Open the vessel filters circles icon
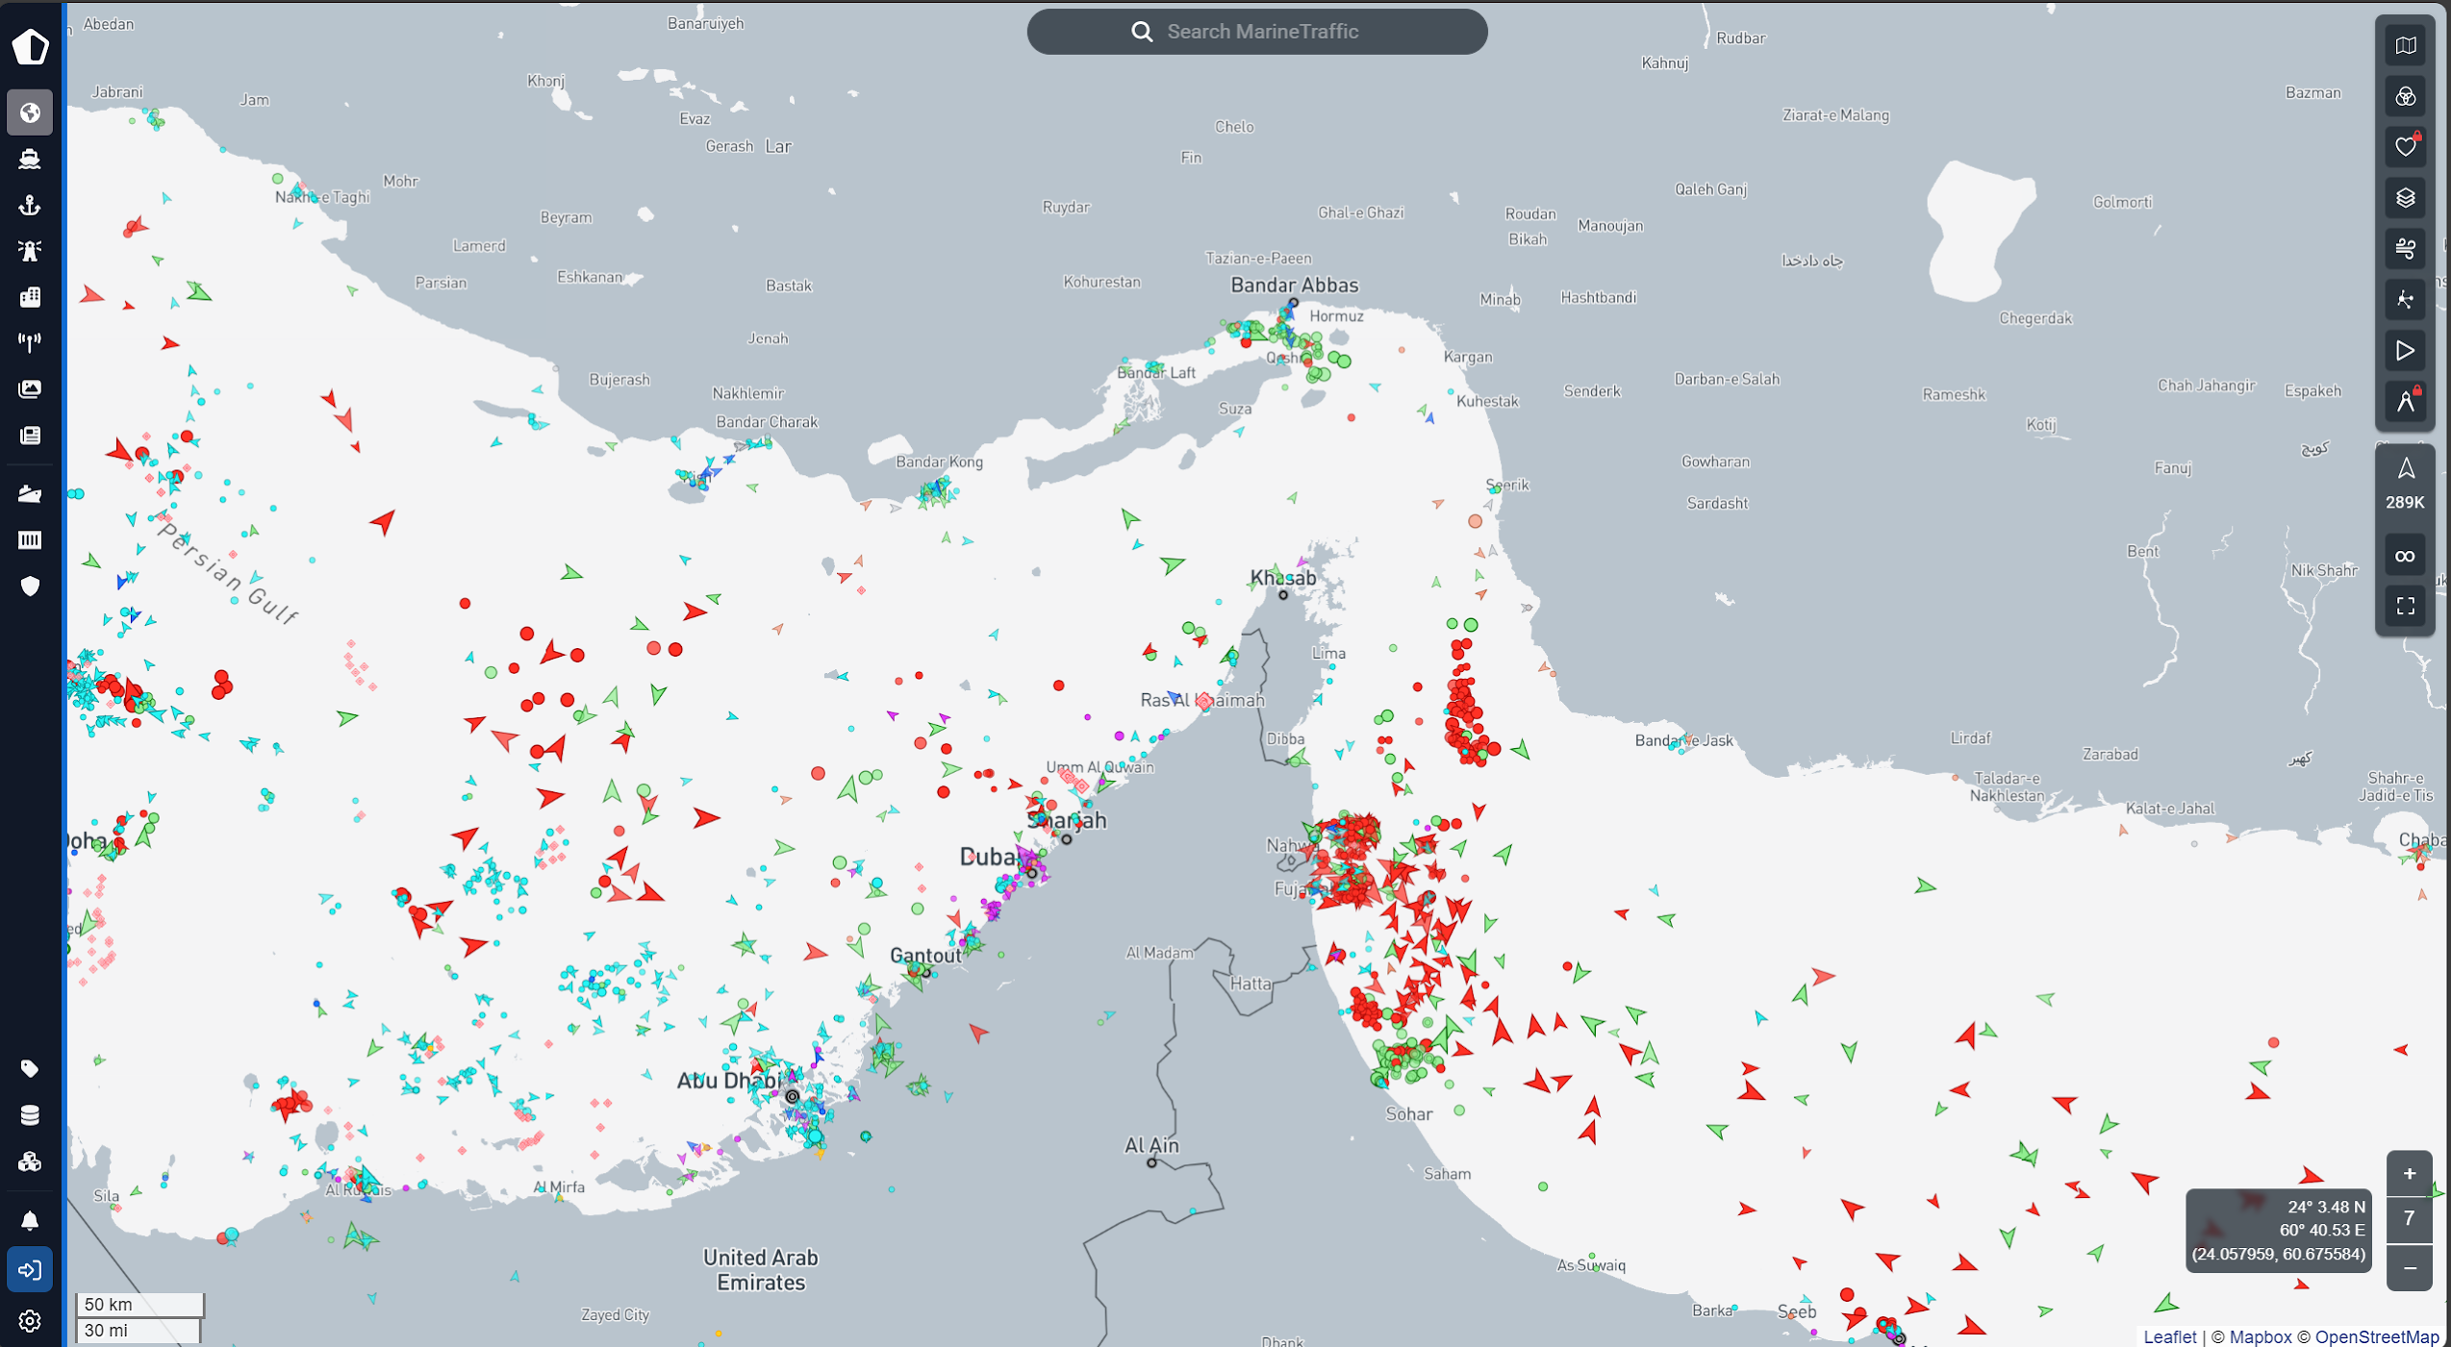 click(x=2405, y=97)
